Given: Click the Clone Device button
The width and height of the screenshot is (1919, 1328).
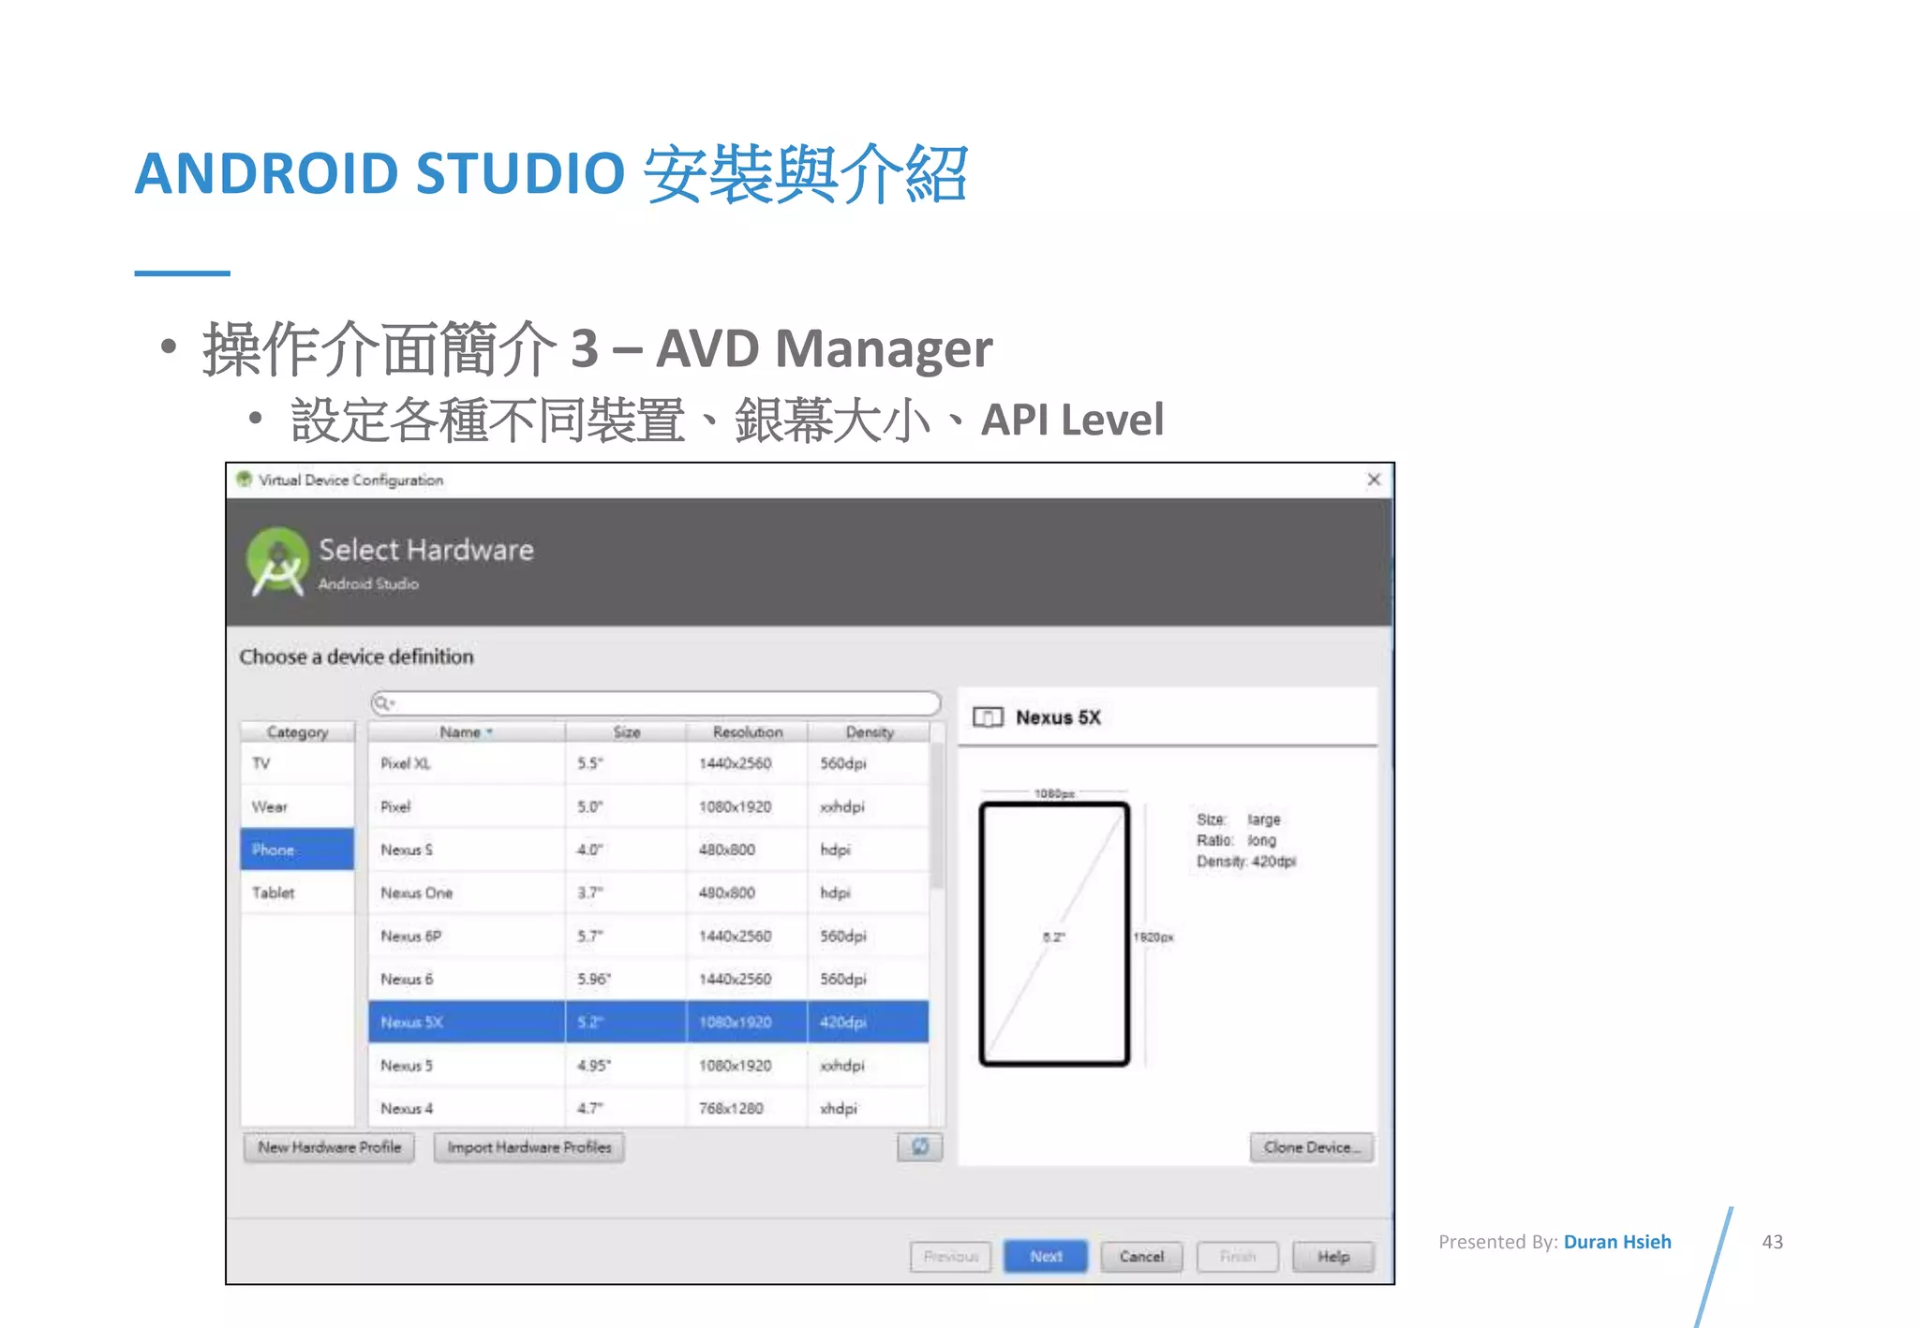Looking at the screenshot, I should [1312, 1147].
